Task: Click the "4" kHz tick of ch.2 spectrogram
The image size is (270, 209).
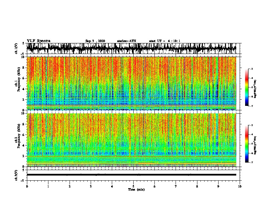Action: point(24,145)
